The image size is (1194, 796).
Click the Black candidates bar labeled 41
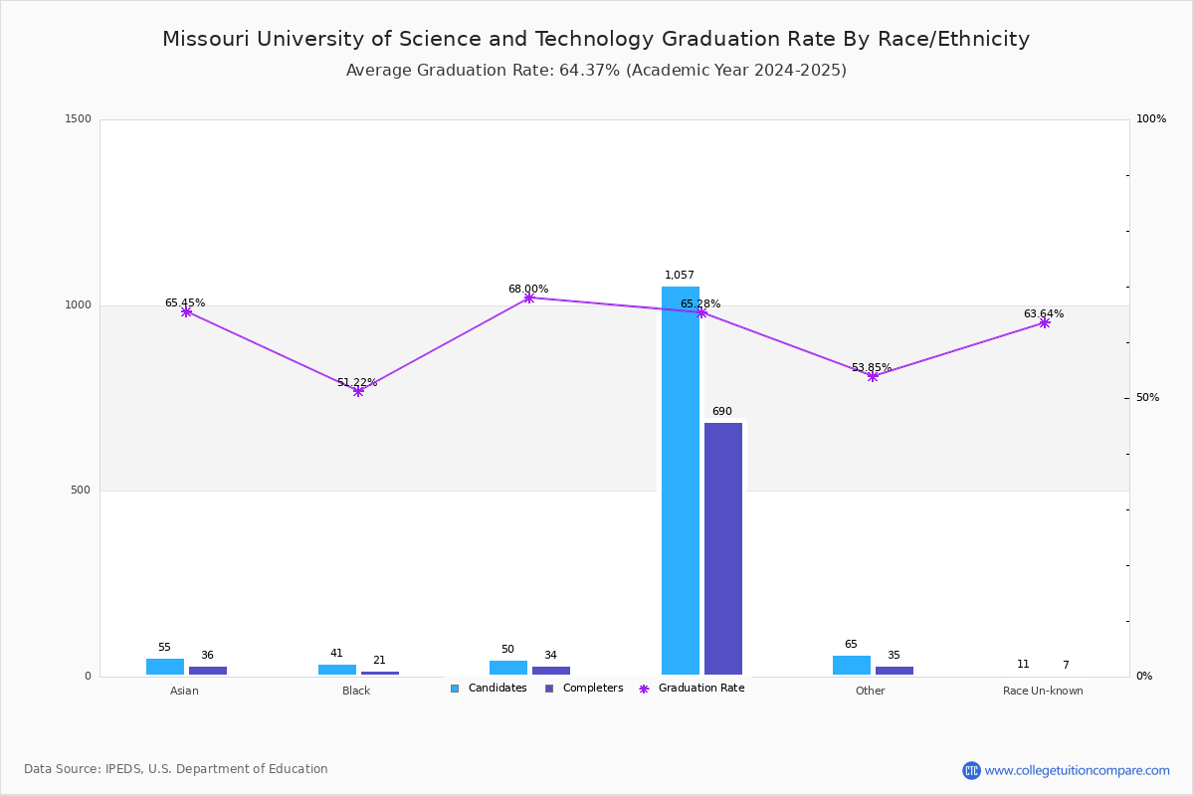coord(337,670)
